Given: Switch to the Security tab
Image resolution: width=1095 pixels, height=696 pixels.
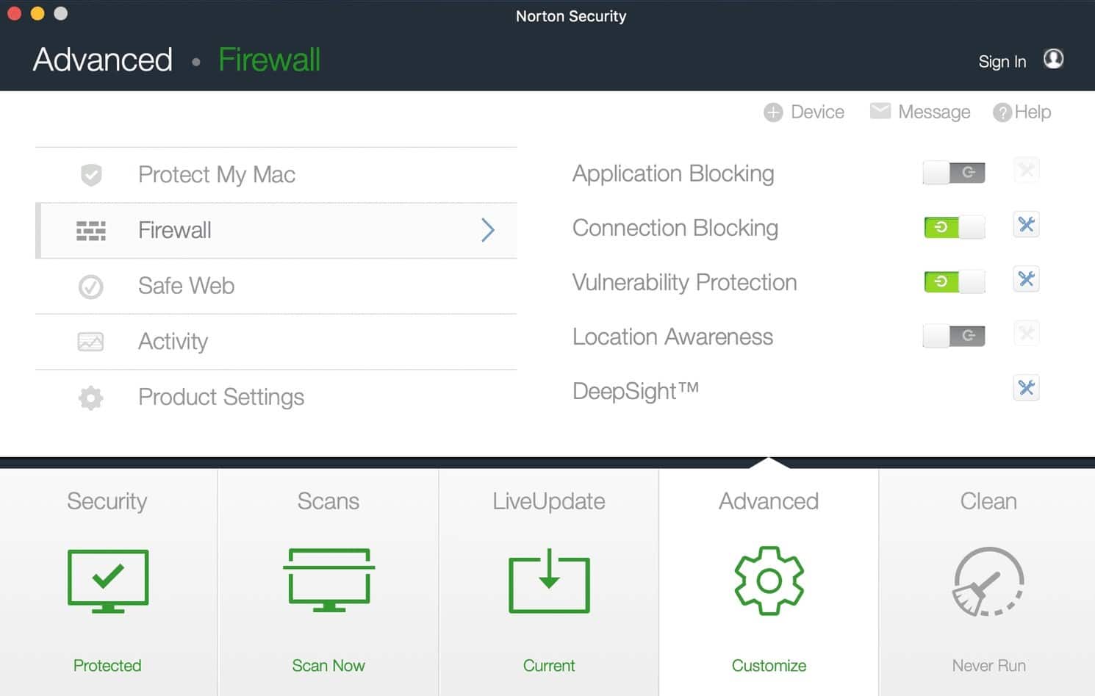Looking at the screenshot, I should (109, 582).
